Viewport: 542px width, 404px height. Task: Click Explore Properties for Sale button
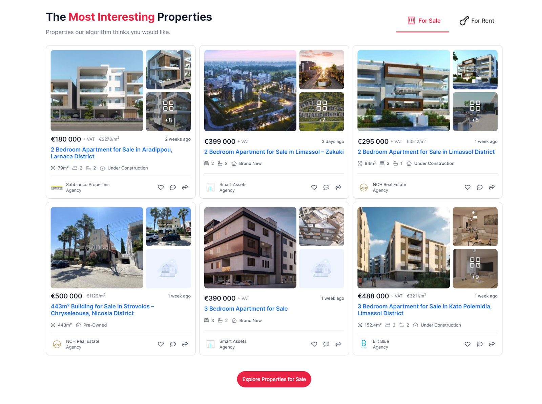point(274,379)
